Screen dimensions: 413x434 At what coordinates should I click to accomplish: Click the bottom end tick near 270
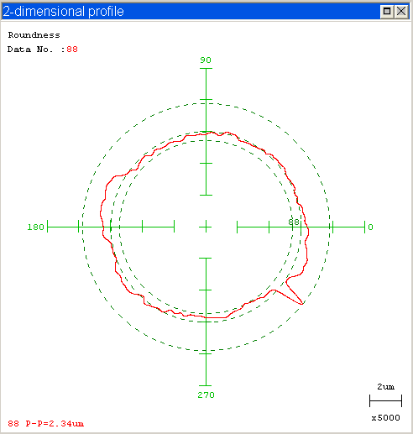tap(206, 385)
